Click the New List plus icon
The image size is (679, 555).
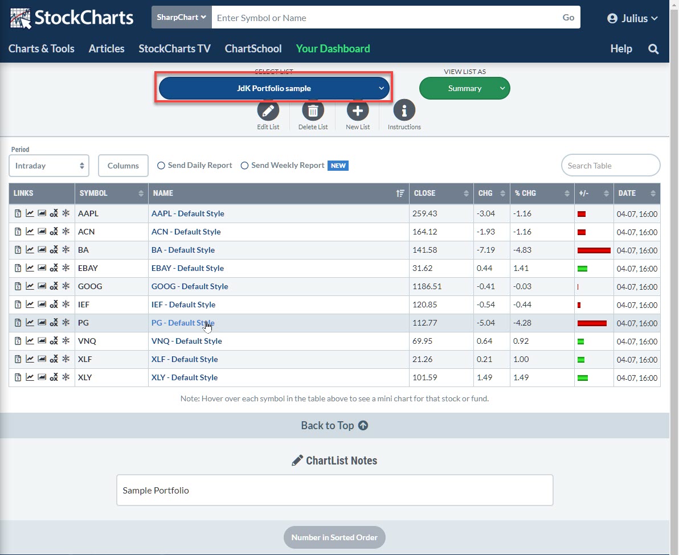pyautogui.click(x=358, y=110)
